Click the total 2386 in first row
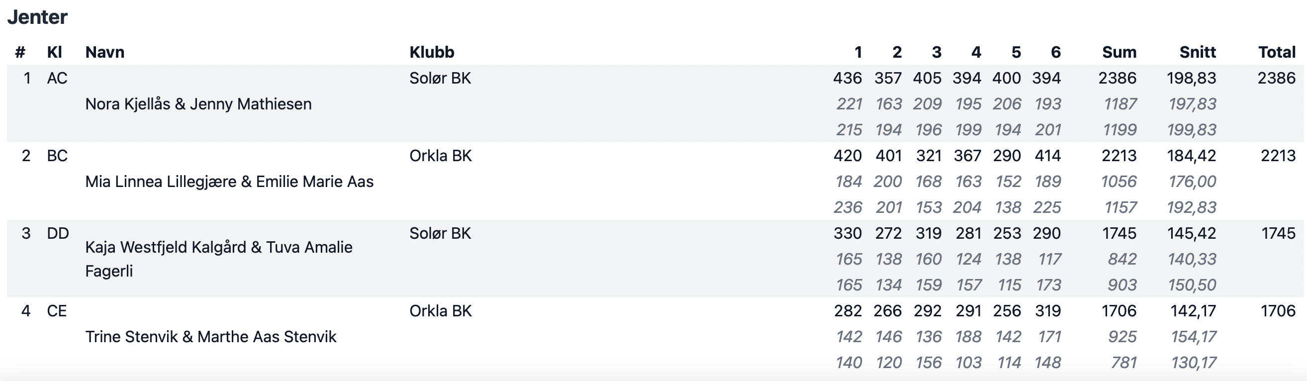1307x381 pixels. click(x=1277, y=78)
